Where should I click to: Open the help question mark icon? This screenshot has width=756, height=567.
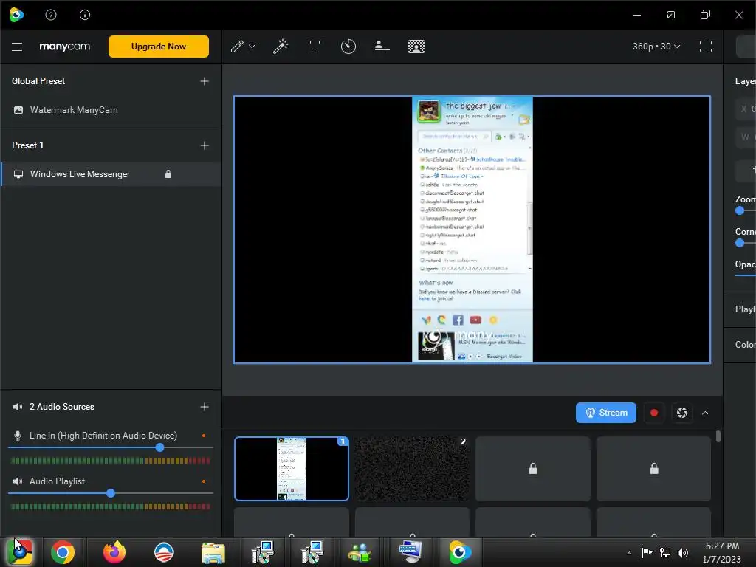(x=51, y=15)
